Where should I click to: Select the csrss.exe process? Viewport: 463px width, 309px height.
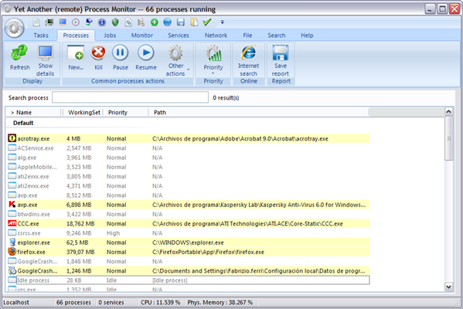click(188, 233)
